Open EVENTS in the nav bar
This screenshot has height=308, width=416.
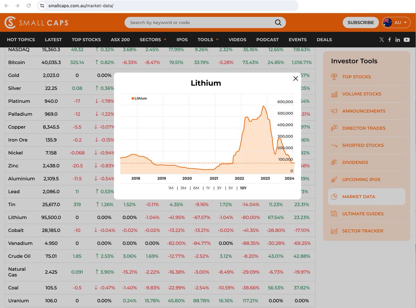[x=298, y=39]
